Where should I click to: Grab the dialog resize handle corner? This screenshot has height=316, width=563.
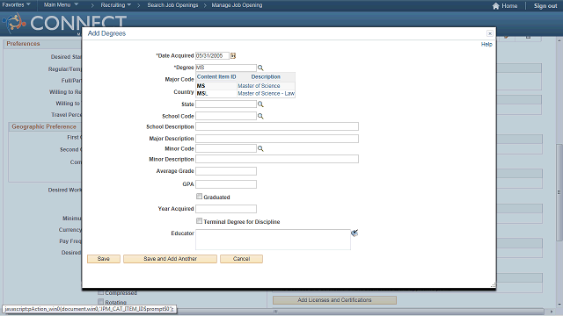[x=494, y=285]
